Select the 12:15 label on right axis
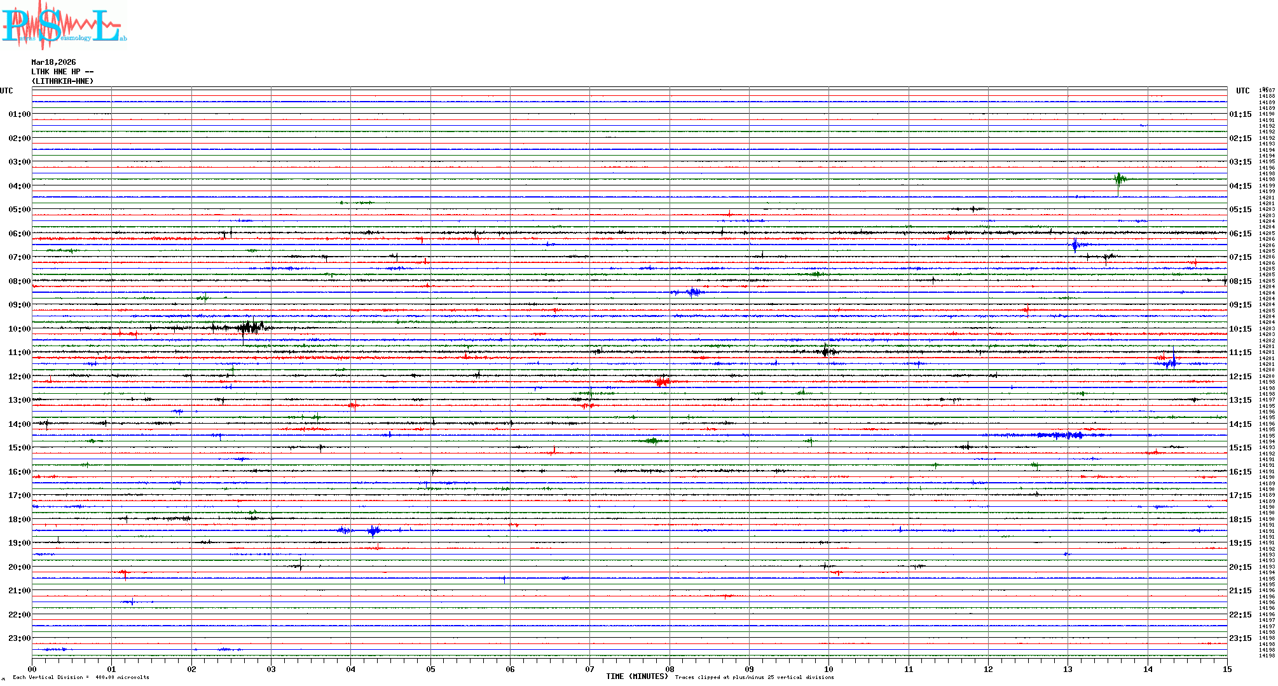Screen dimensions: 1278x686 coord(1240,377)
